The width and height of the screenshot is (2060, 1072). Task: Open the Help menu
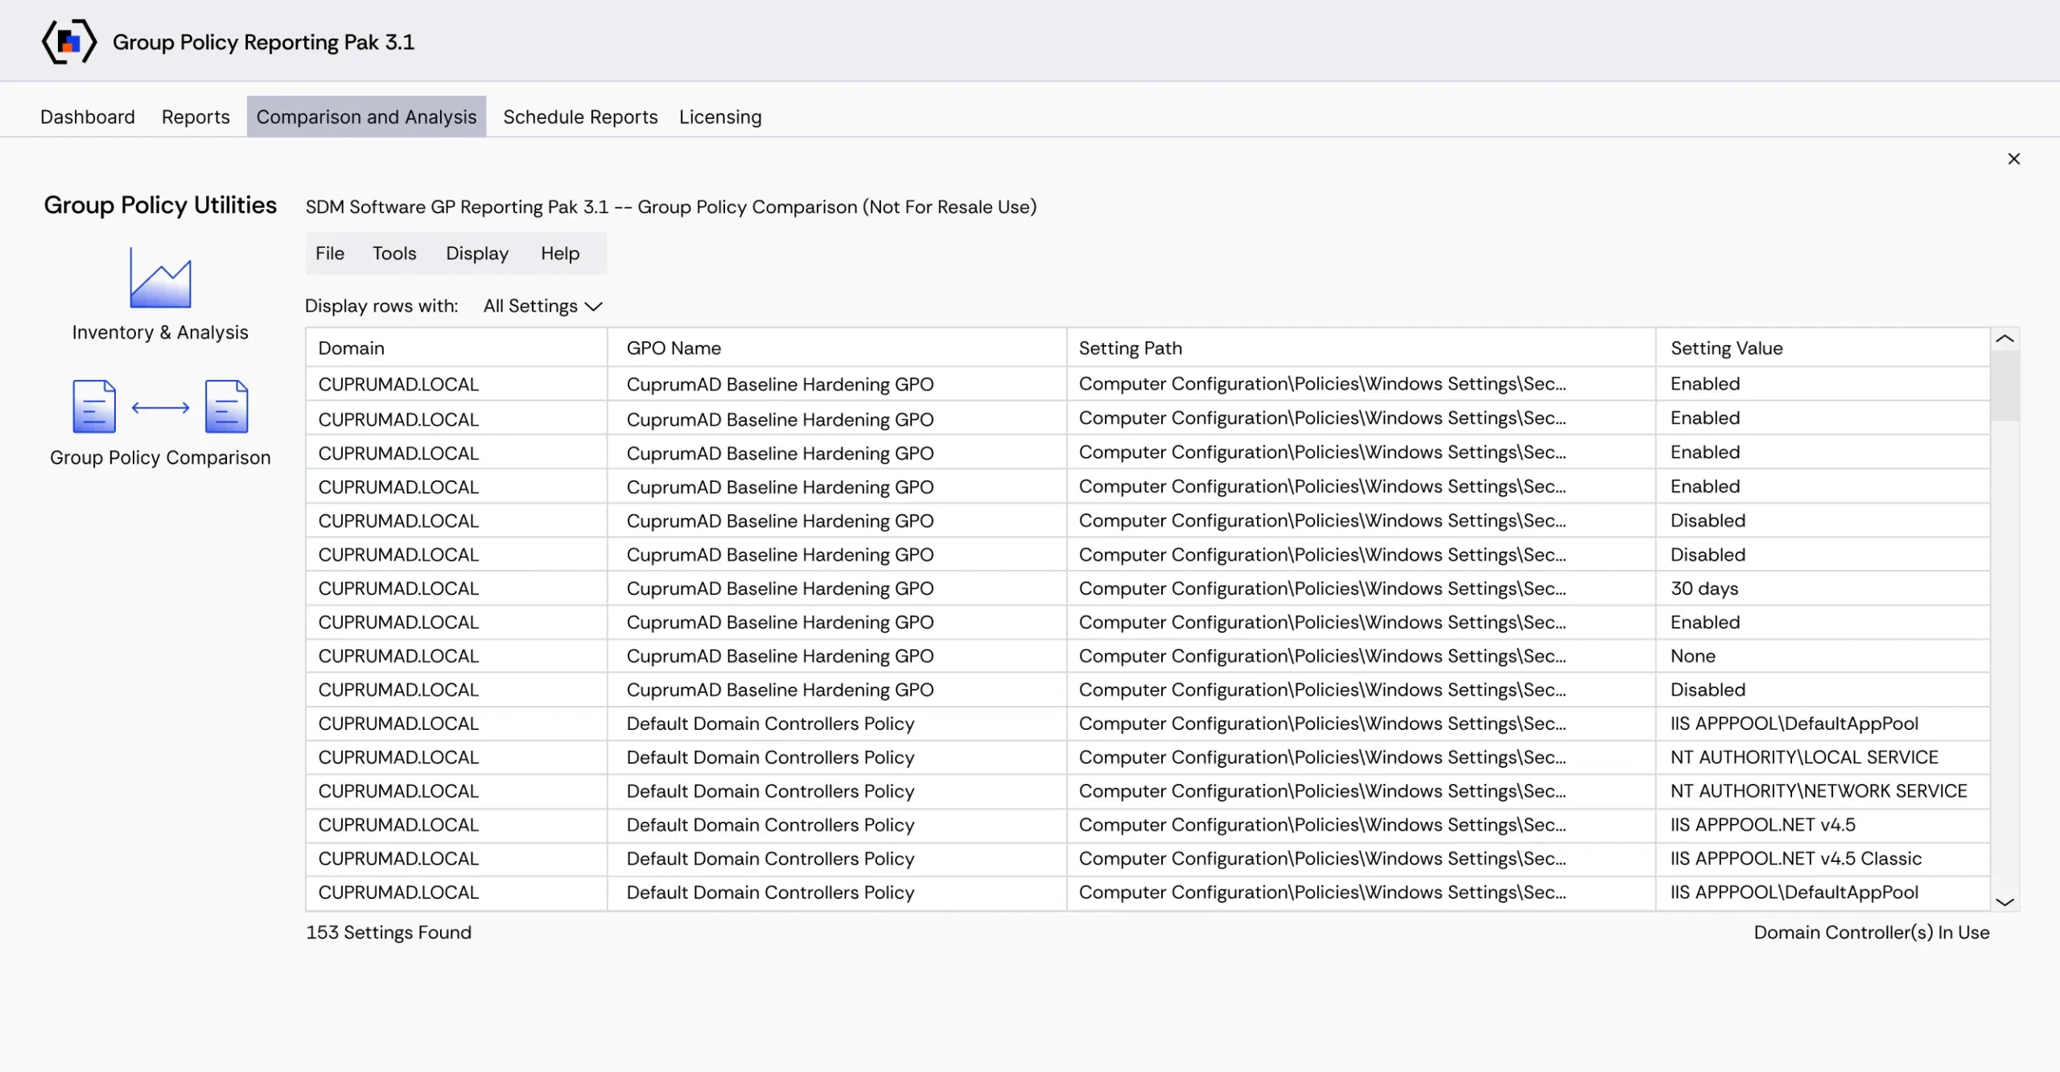pyautogui.click(x=560, y=254)
